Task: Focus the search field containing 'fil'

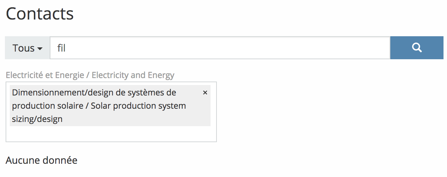Action: click(220, 48)
